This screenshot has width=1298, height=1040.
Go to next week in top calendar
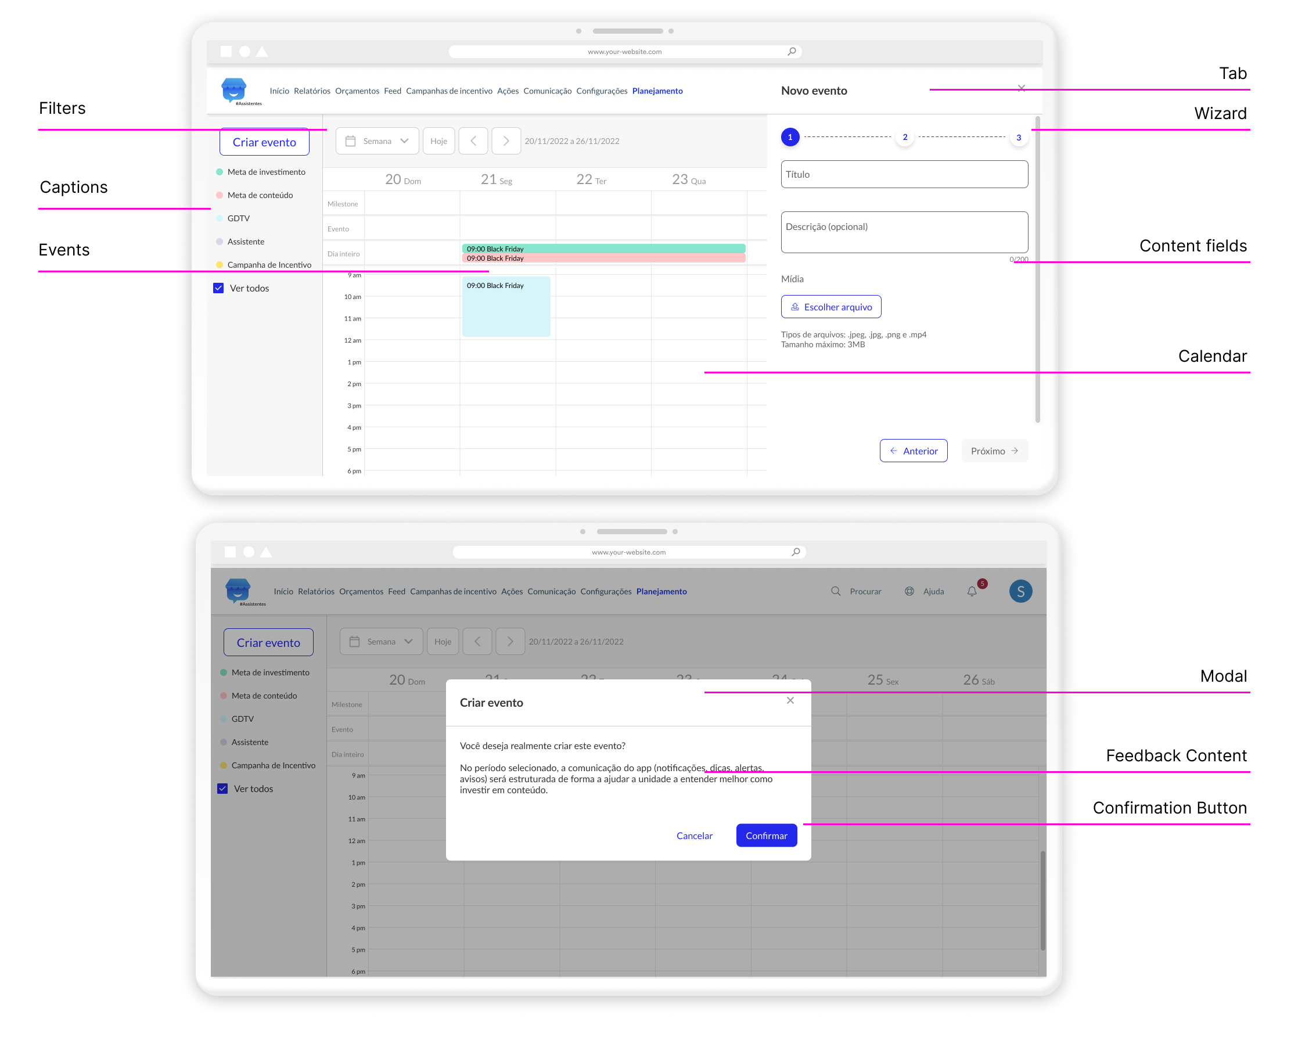(x=506, y=141)
